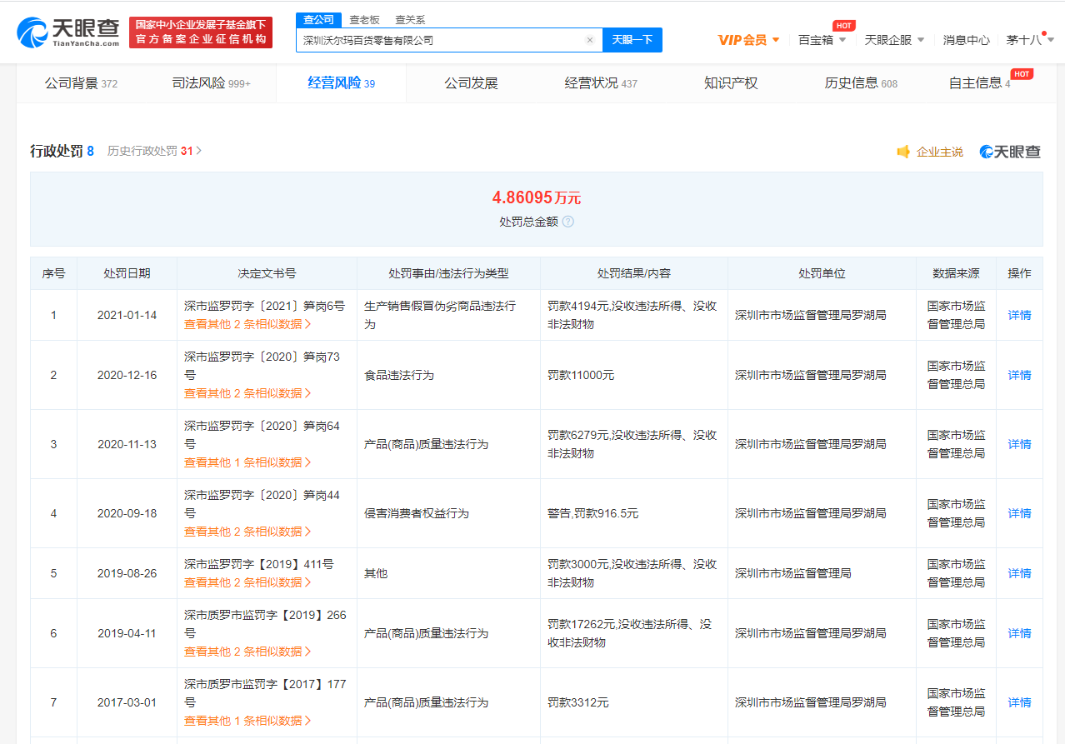This screenshot has width=1065, height=744.
Task: Open the 司法风险 tab
Action: [211, 83]
